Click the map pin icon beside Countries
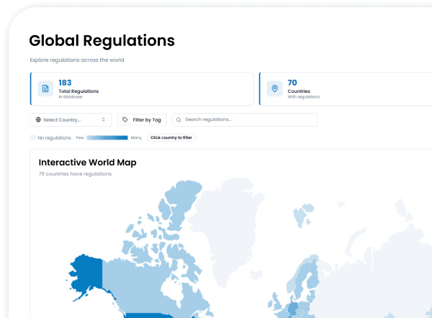The width and height of the screenshot is (432, 318). [275, 88]
